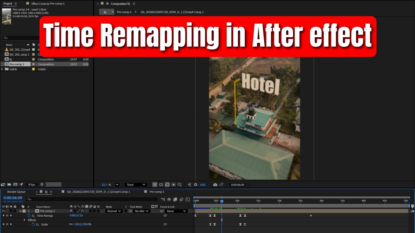Screen dimensions: 415x233
Task: Open Show Channel and color management icon
Action: [190, 184]
